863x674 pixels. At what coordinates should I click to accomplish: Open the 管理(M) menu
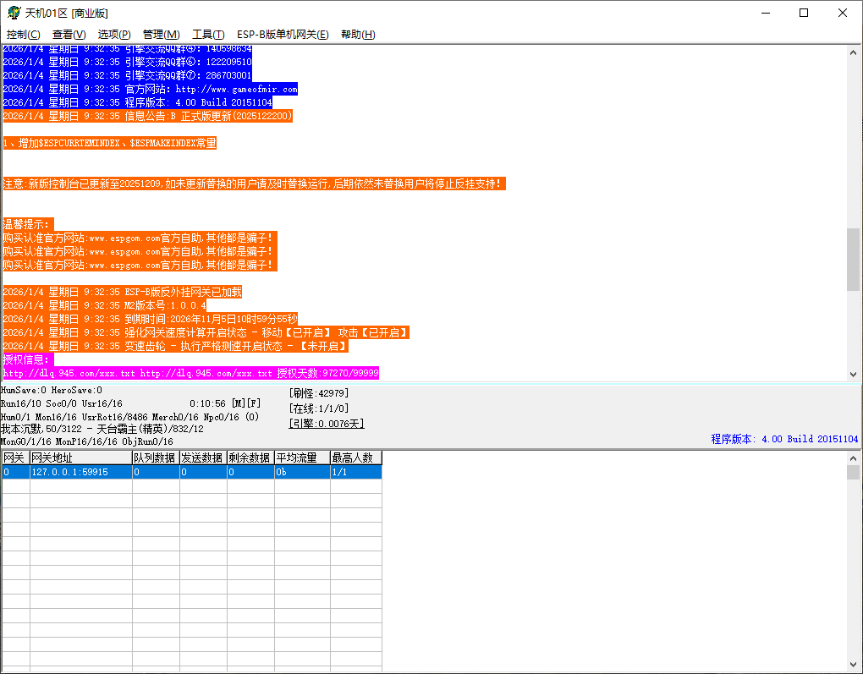161,35
